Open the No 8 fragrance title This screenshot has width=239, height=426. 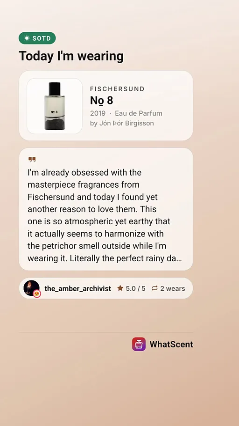[101, 101]
